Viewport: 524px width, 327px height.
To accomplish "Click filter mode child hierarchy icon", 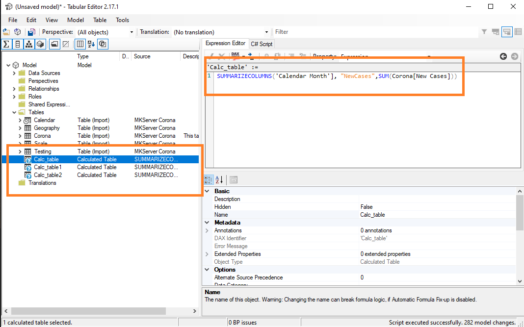I will (x=507, y=32).
